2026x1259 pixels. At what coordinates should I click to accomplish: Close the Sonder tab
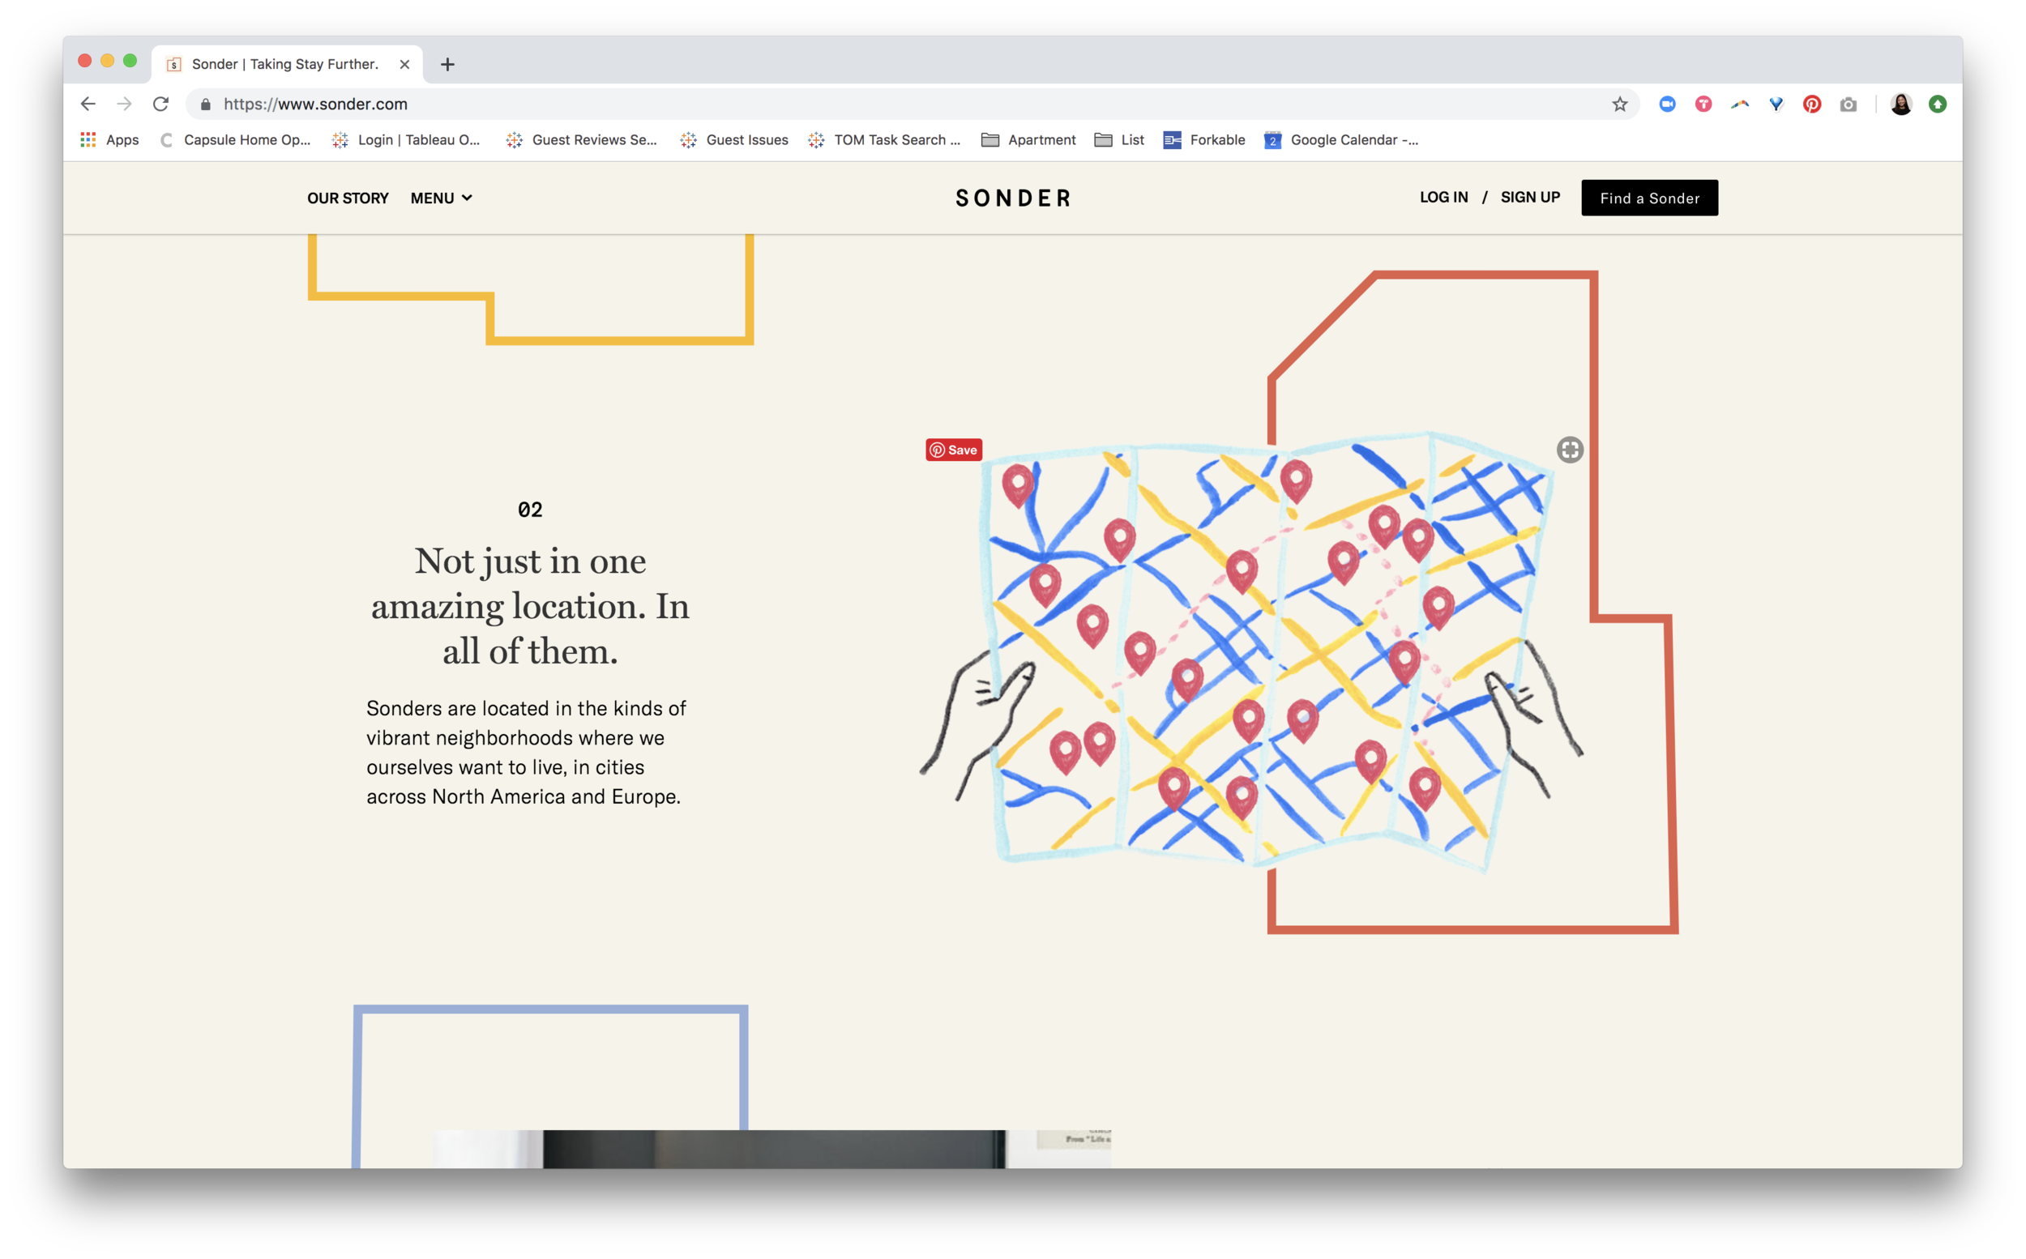(404, 64)
